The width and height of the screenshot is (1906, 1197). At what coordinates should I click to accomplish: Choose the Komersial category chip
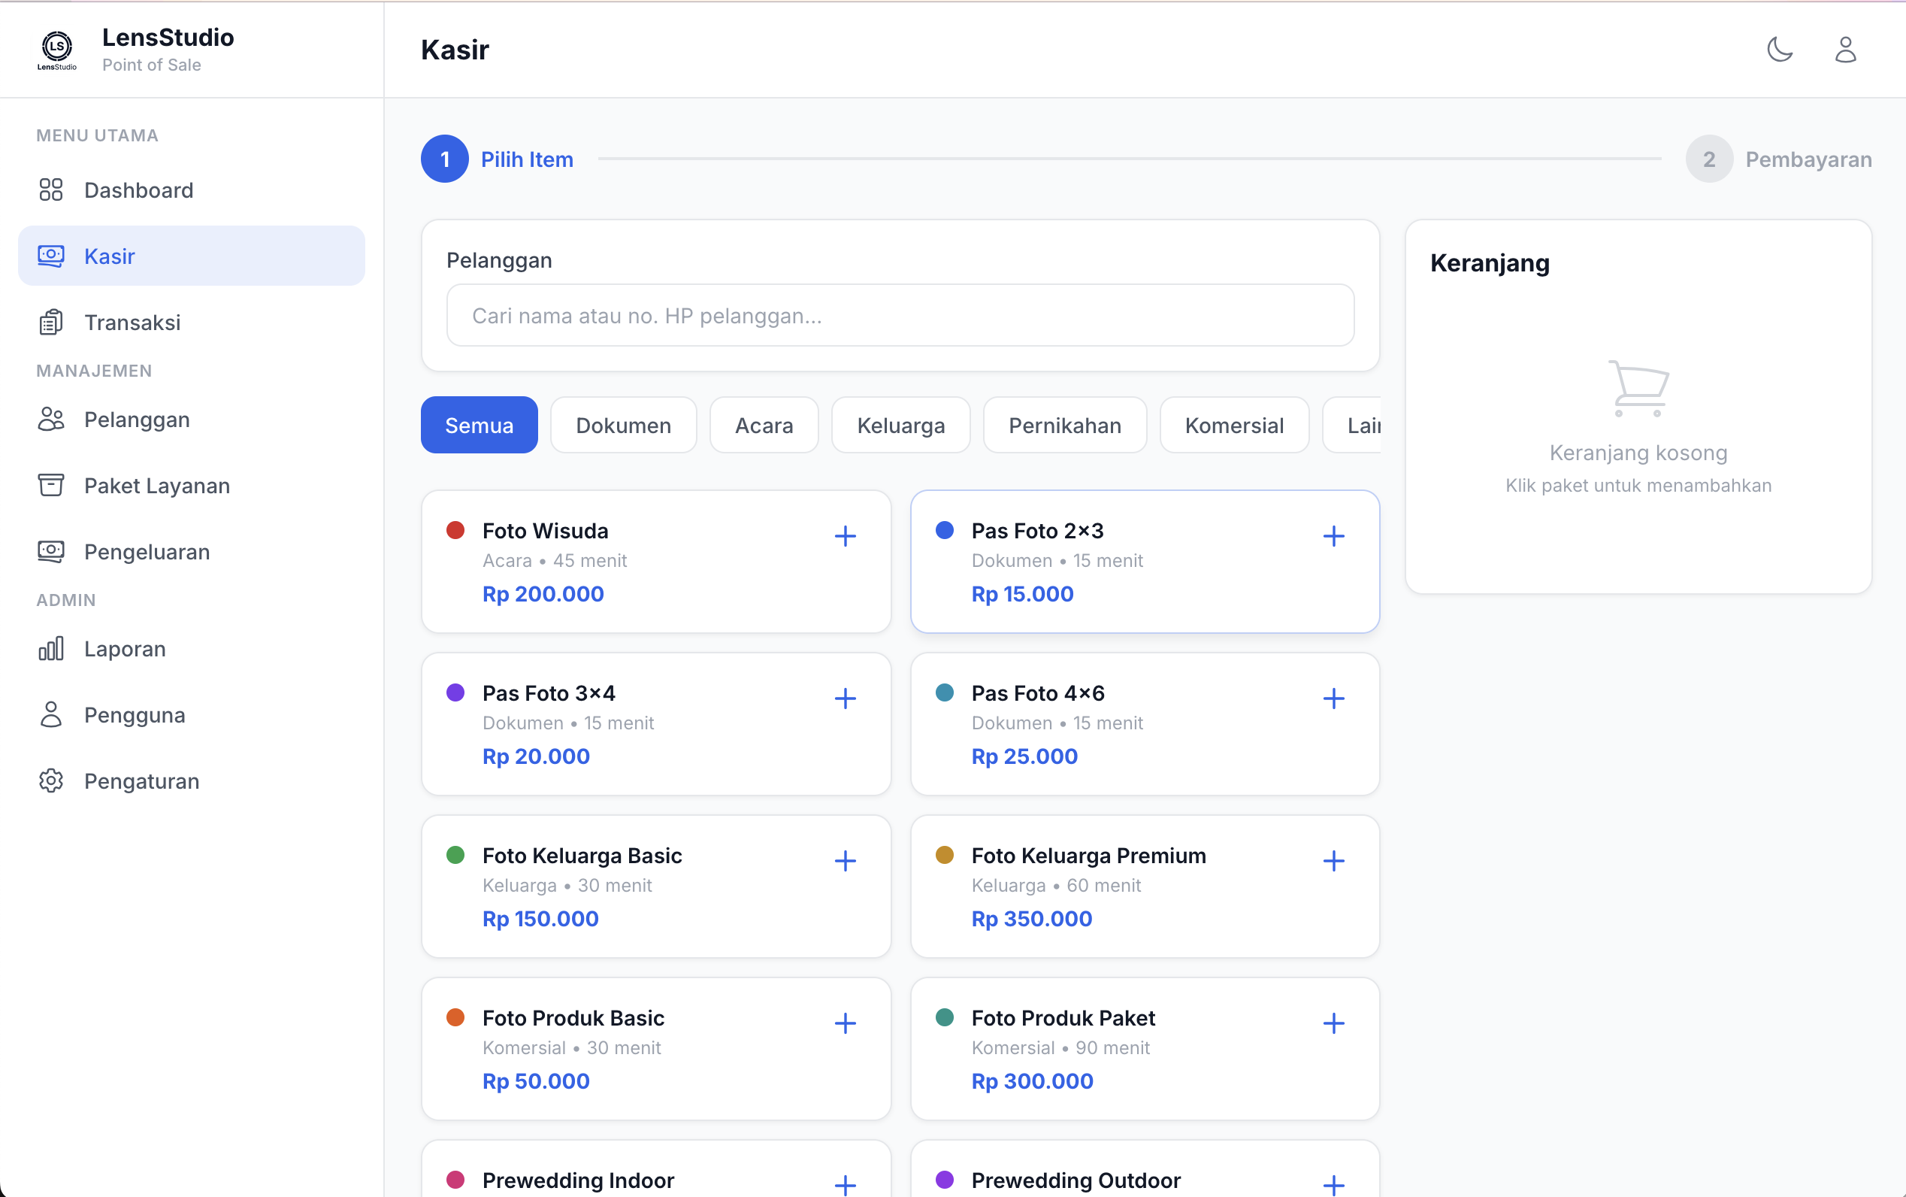click(1233, 425)
